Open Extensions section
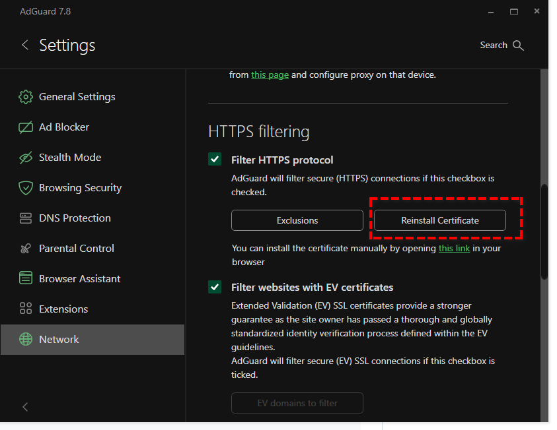The width and height of the screenshot is (557, 430). 93,309
